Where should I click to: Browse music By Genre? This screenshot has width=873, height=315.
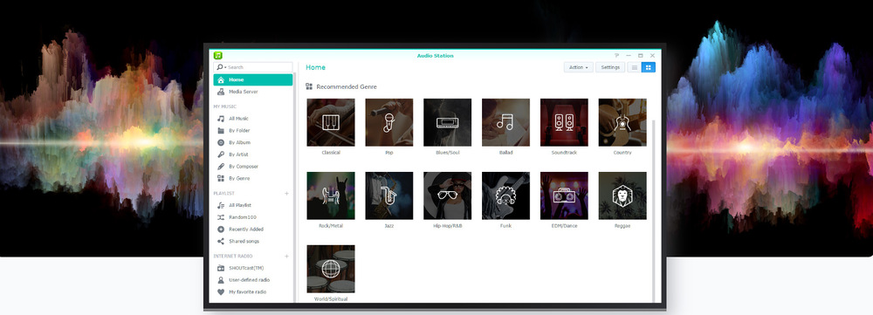(253, 179)
